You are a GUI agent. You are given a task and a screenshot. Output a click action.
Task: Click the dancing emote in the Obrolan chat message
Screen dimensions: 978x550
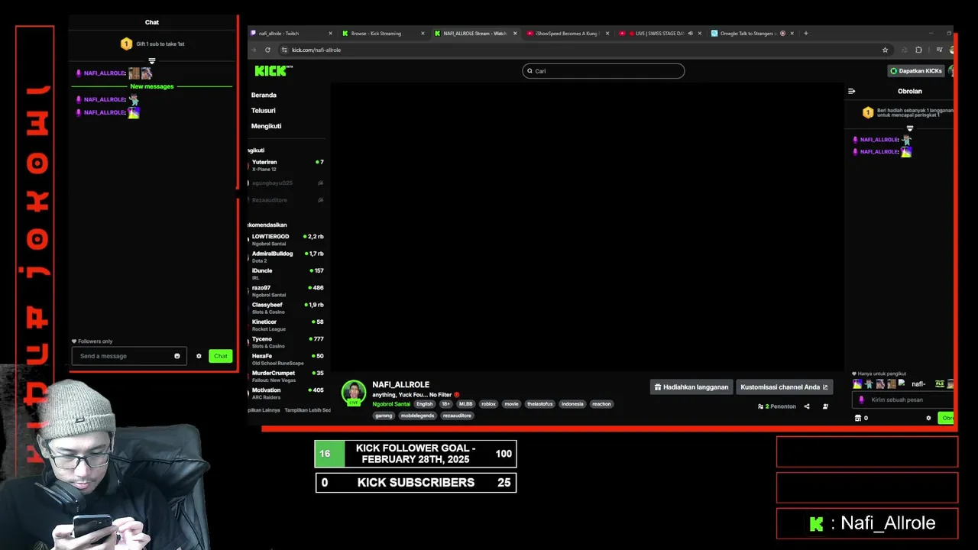(906, 140)
